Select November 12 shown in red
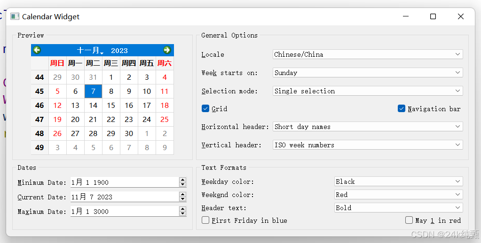Image resolution: width=481 pixels, height=243 pixels. (x=57, y=105)
